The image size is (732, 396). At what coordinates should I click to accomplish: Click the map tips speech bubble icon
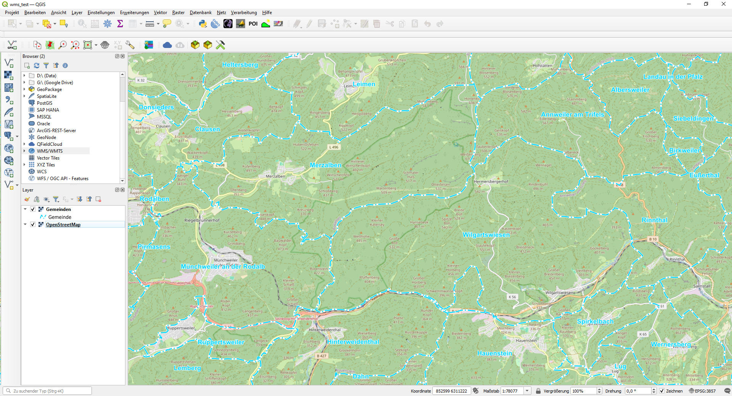(x=167, y=24)
